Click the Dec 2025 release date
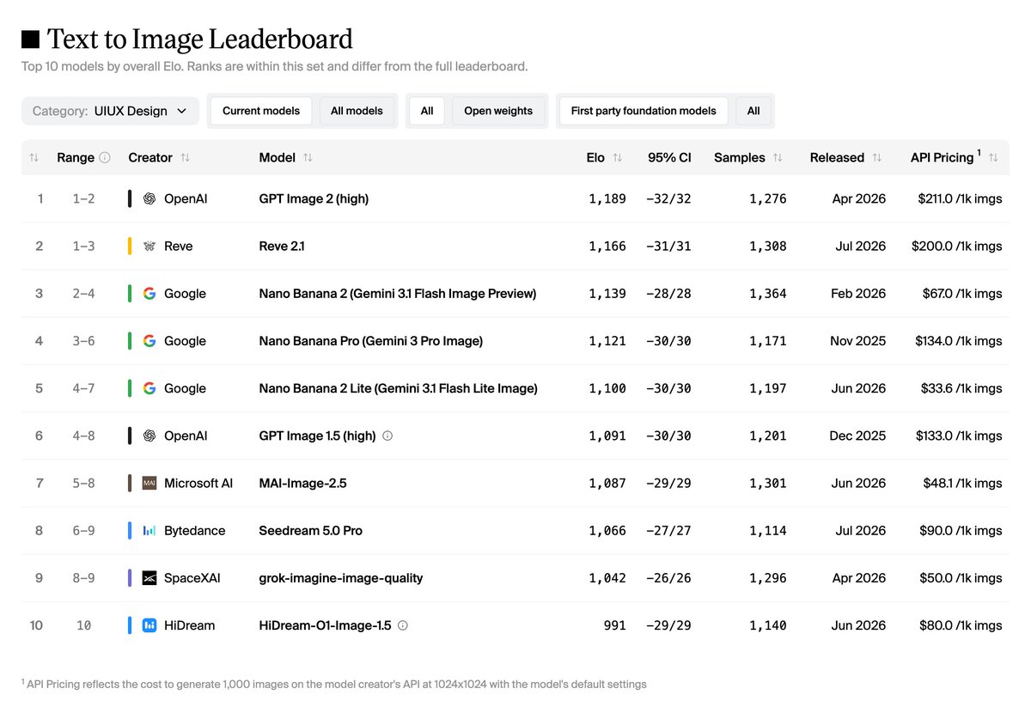 [x=858, y=436]
